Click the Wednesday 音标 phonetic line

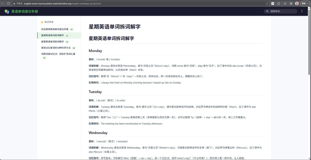coord(108,142)
